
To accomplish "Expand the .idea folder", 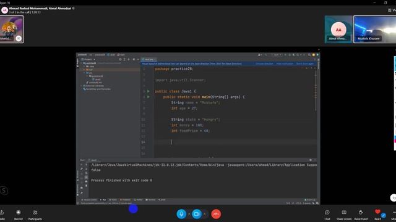I will [x=84, y=67].
